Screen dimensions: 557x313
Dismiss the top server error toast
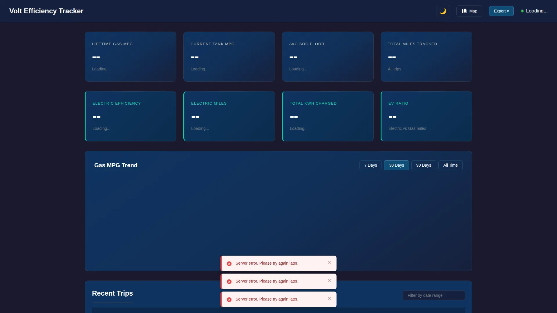(x=330, y=263)
